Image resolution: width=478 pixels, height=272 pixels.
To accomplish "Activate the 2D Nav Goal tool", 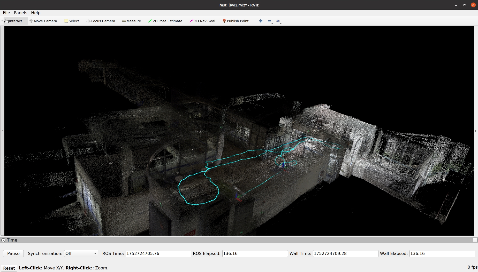I will (202, 21).
